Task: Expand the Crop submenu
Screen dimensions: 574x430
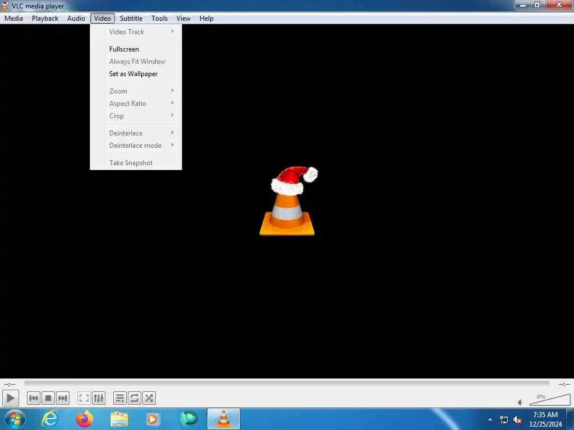Action: click(136, 116)
